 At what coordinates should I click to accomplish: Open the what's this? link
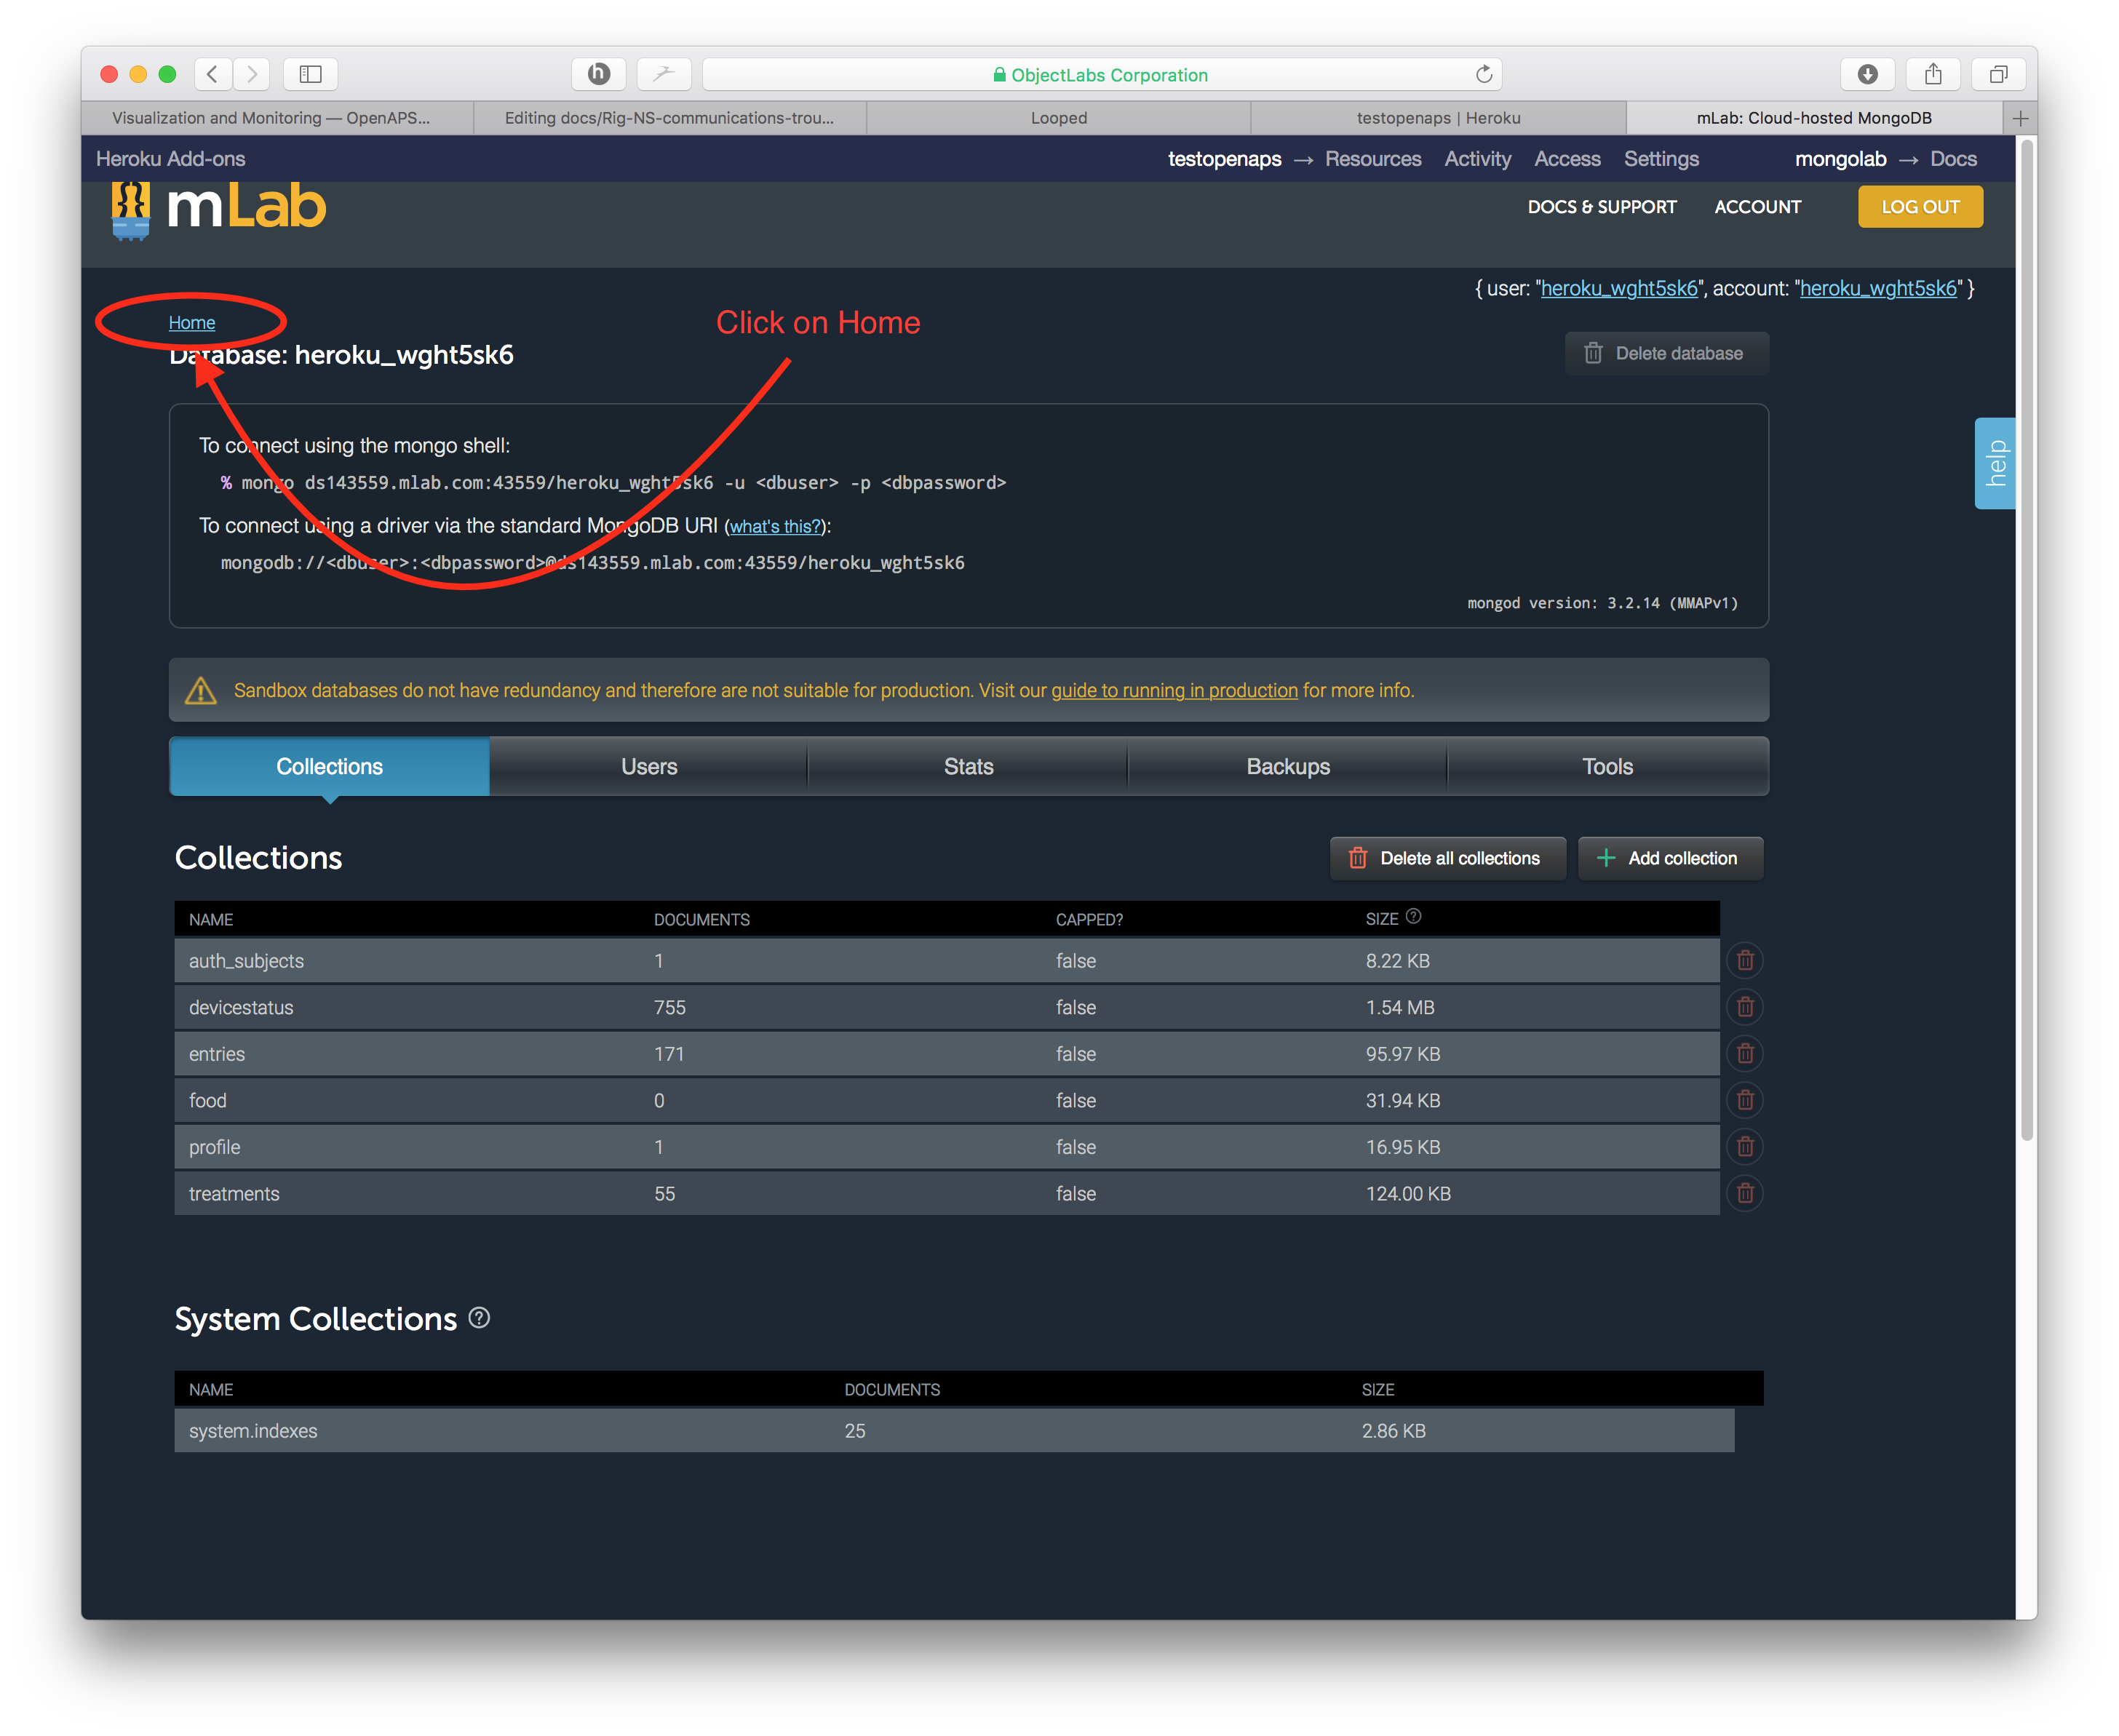[775, 527]
